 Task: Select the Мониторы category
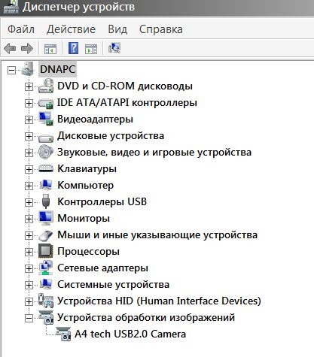coord(84,218)
